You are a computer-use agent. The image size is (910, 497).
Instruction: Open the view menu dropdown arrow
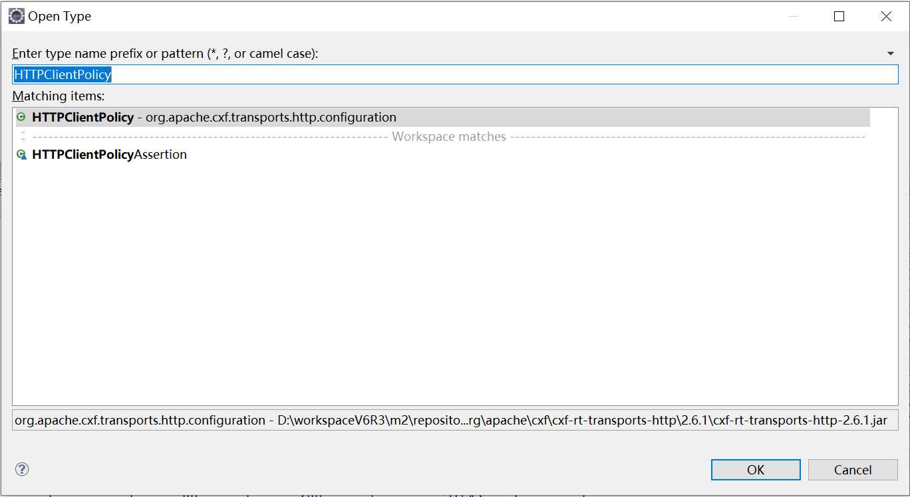pos(891,53)
